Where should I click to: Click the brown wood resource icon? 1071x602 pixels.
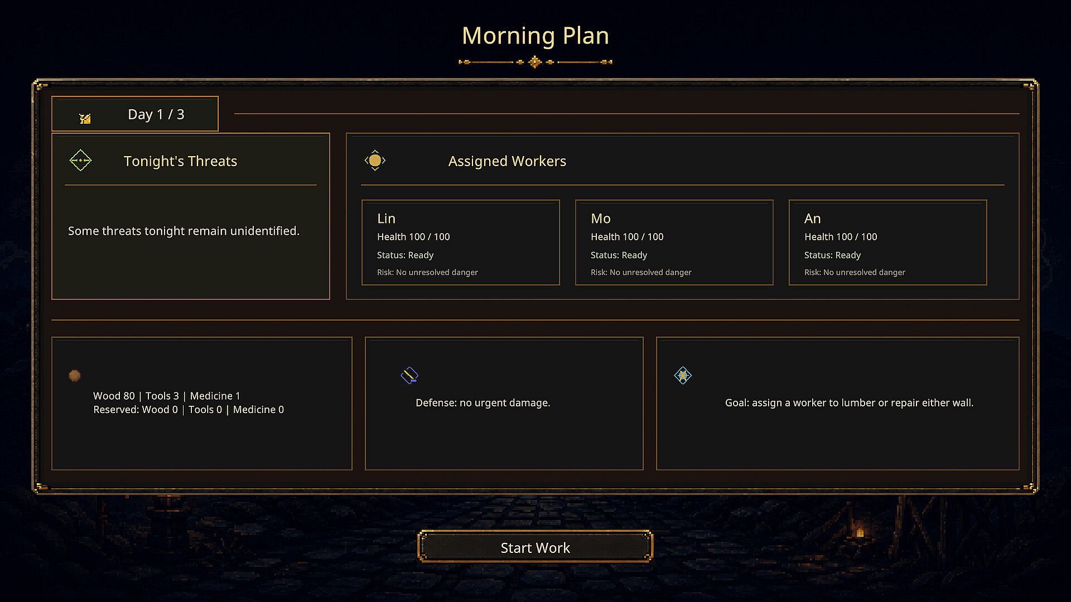point(75,376)
